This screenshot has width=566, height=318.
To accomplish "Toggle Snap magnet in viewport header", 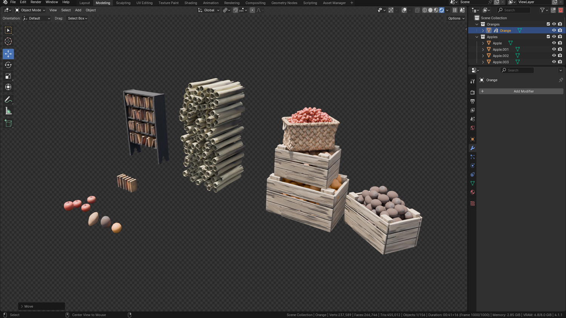I will click(x=235, y=10).
